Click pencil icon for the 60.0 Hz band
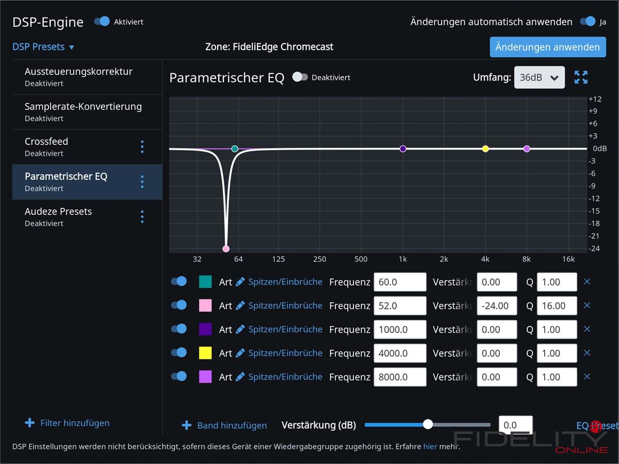Screen dimensions: 619x464 tap(240, 282)
